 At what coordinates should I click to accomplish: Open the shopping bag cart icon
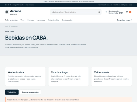pyautogui.click(x=127, y=12)
